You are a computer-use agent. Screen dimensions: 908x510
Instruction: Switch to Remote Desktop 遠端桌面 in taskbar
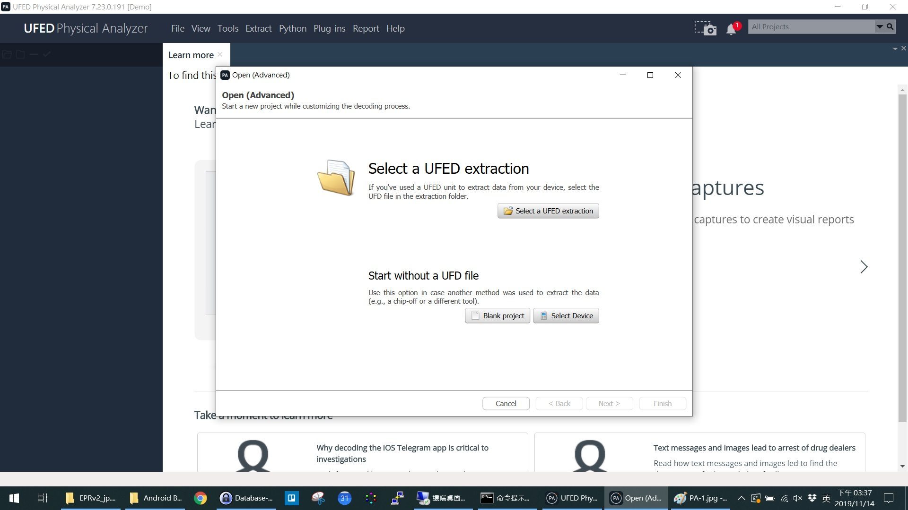point(442,498)
